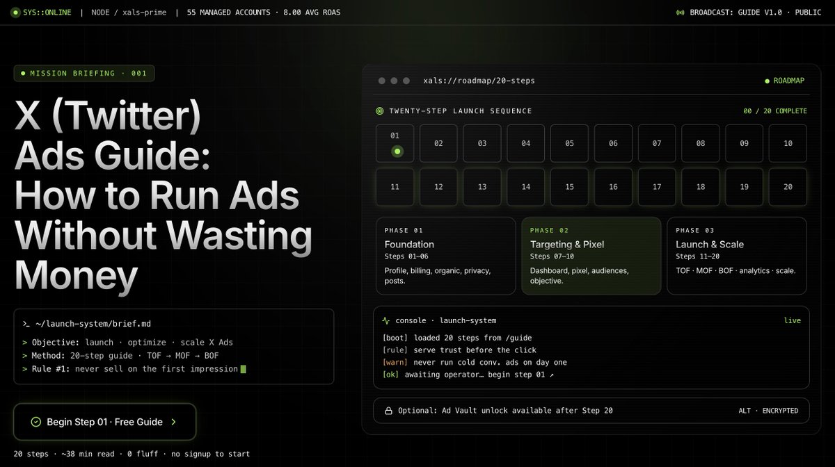The image size is (835, 467).
Task: Click the ROADMAP badge in window header
Action: 784,81
